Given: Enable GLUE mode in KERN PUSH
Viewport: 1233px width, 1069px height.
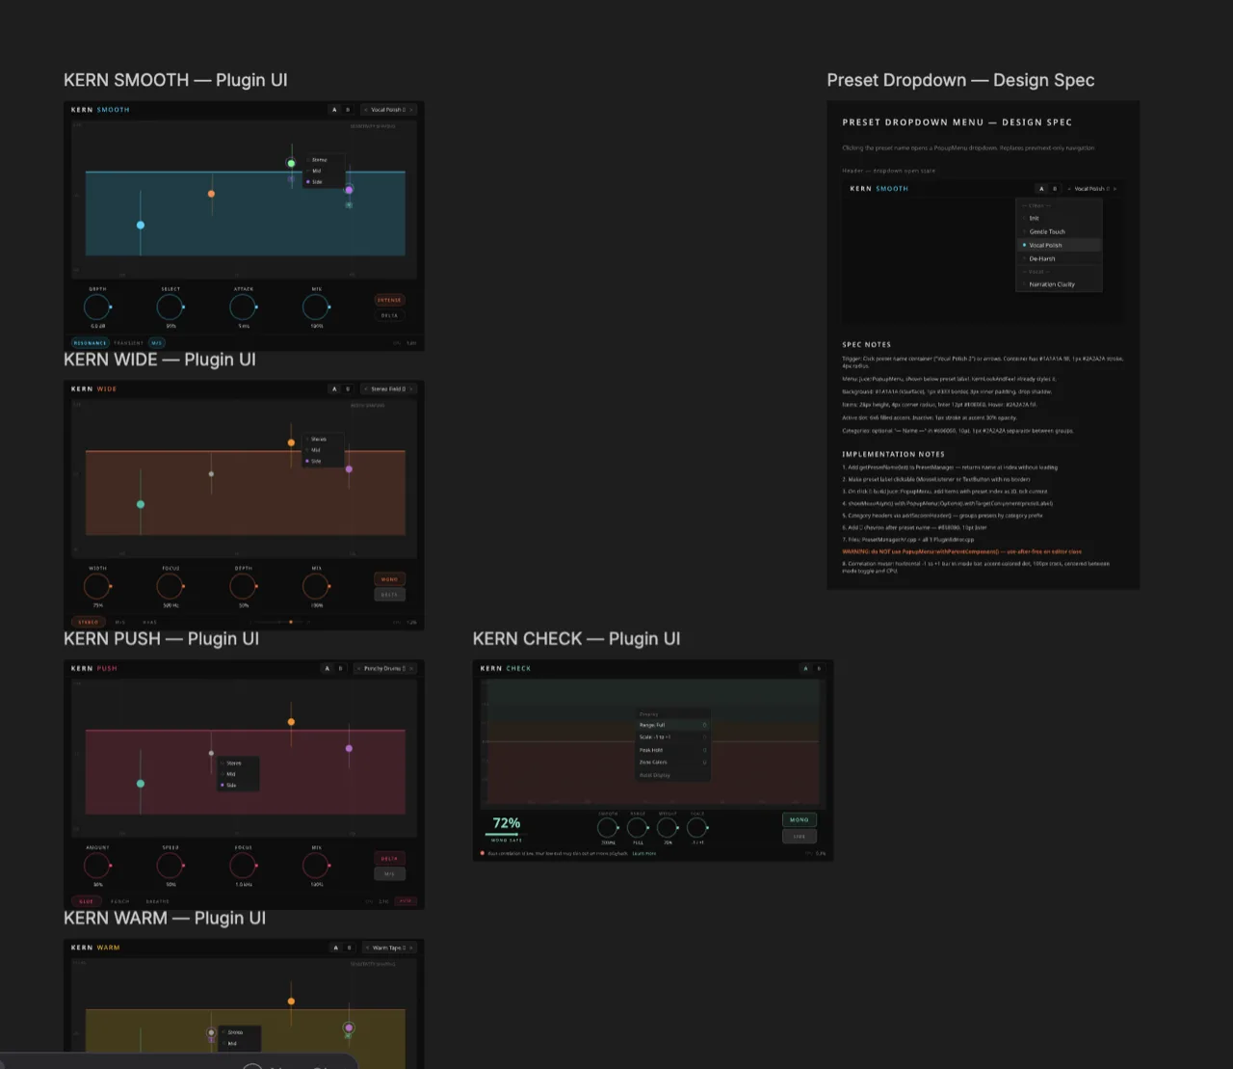Looking at the screenshot, I should pyautogui.click(x=87, y=901).
